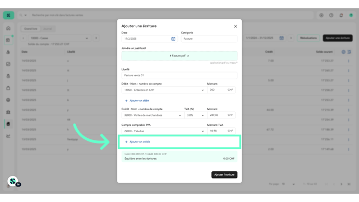Close the Ajouter une écriture dialog
This screenshot has width=359, height=202.
tap(235, 26)
